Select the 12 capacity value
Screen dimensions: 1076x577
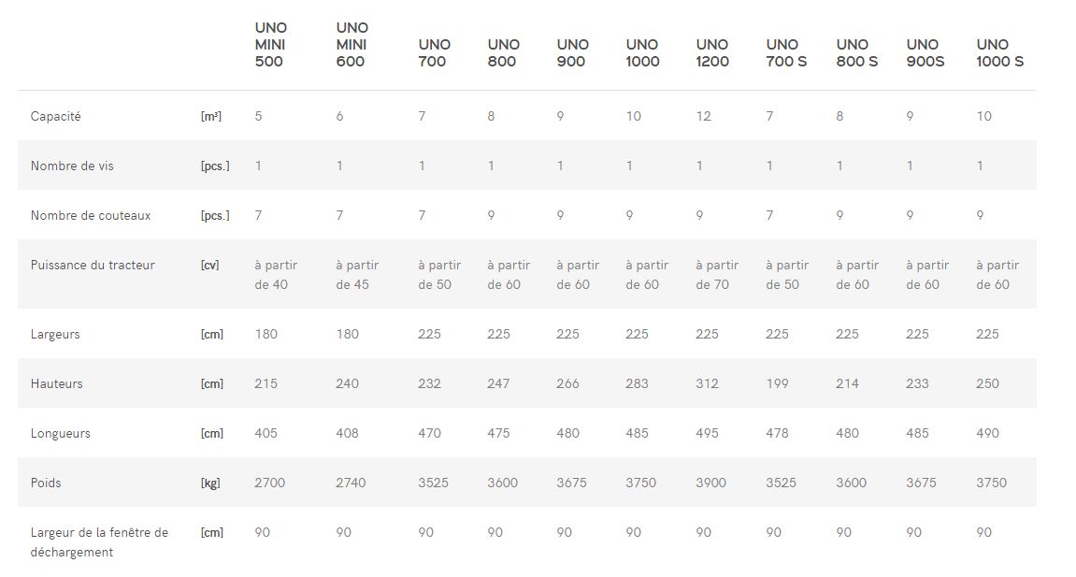click(703, 117)
